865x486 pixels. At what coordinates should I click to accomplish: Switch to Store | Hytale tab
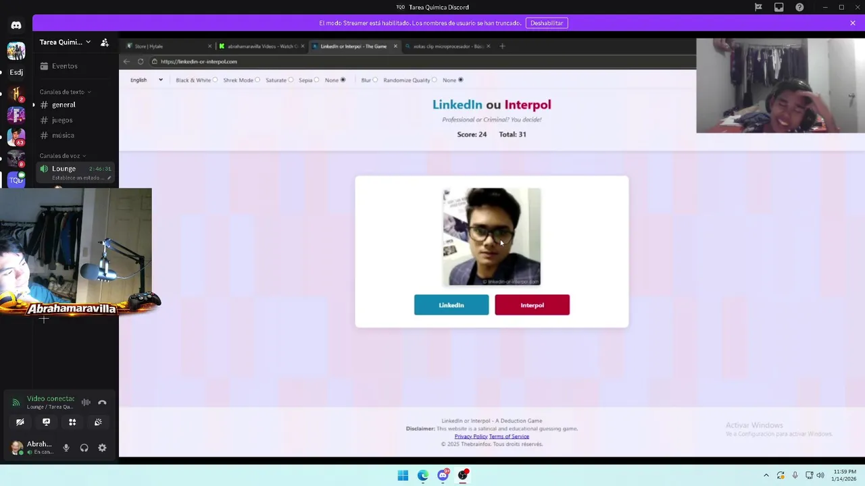point(168,46)
